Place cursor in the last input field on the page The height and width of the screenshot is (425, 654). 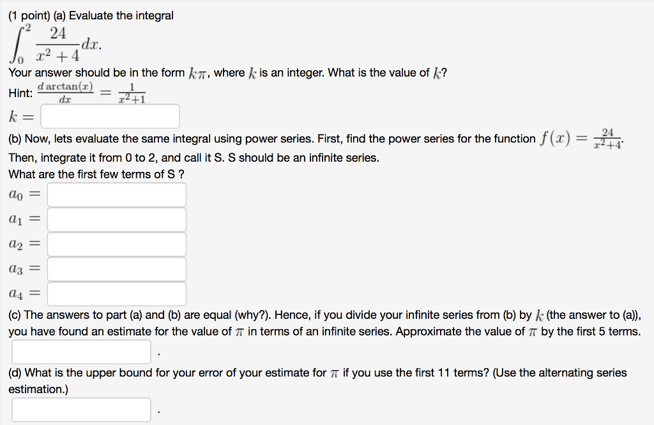pos(81,409)
